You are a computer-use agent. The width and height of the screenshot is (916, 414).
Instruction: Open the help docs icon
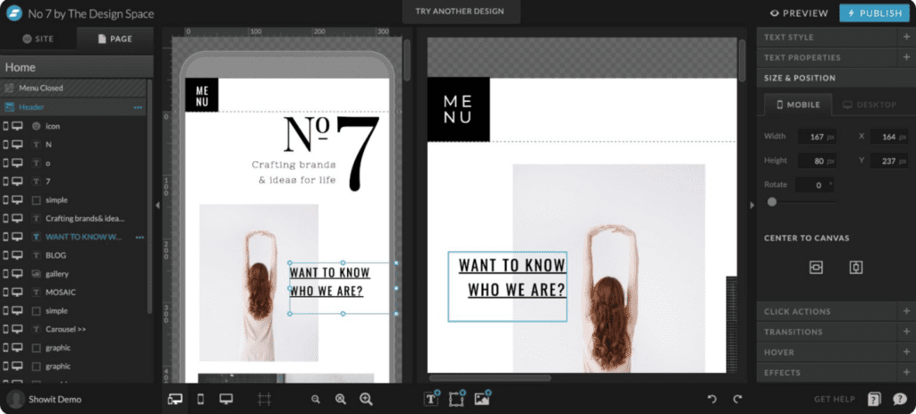tap(874, 400)
